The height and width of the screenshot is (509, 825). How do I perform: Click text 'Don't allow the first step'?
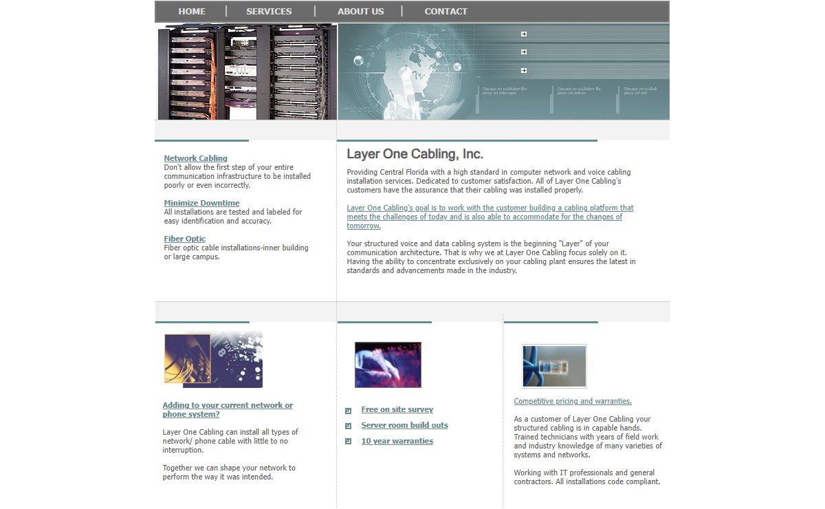tap(237, 176)
